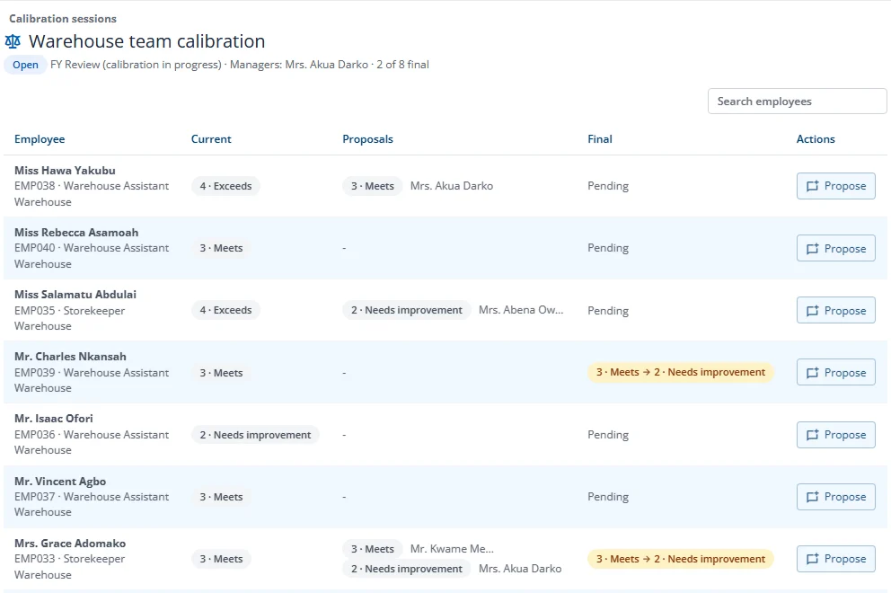Open Miss Hawa Yakubu's employee name
The height and width of the screenshot is (593, 891).
click(65, 171)
